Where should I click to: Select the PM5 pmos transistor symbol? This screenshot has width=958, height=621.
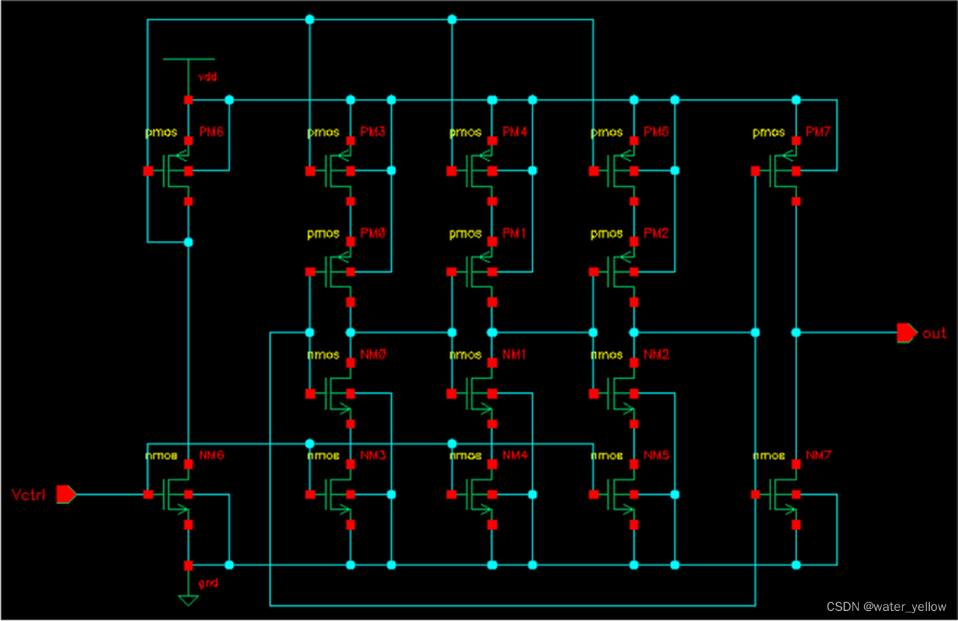[x=617, y=171]
